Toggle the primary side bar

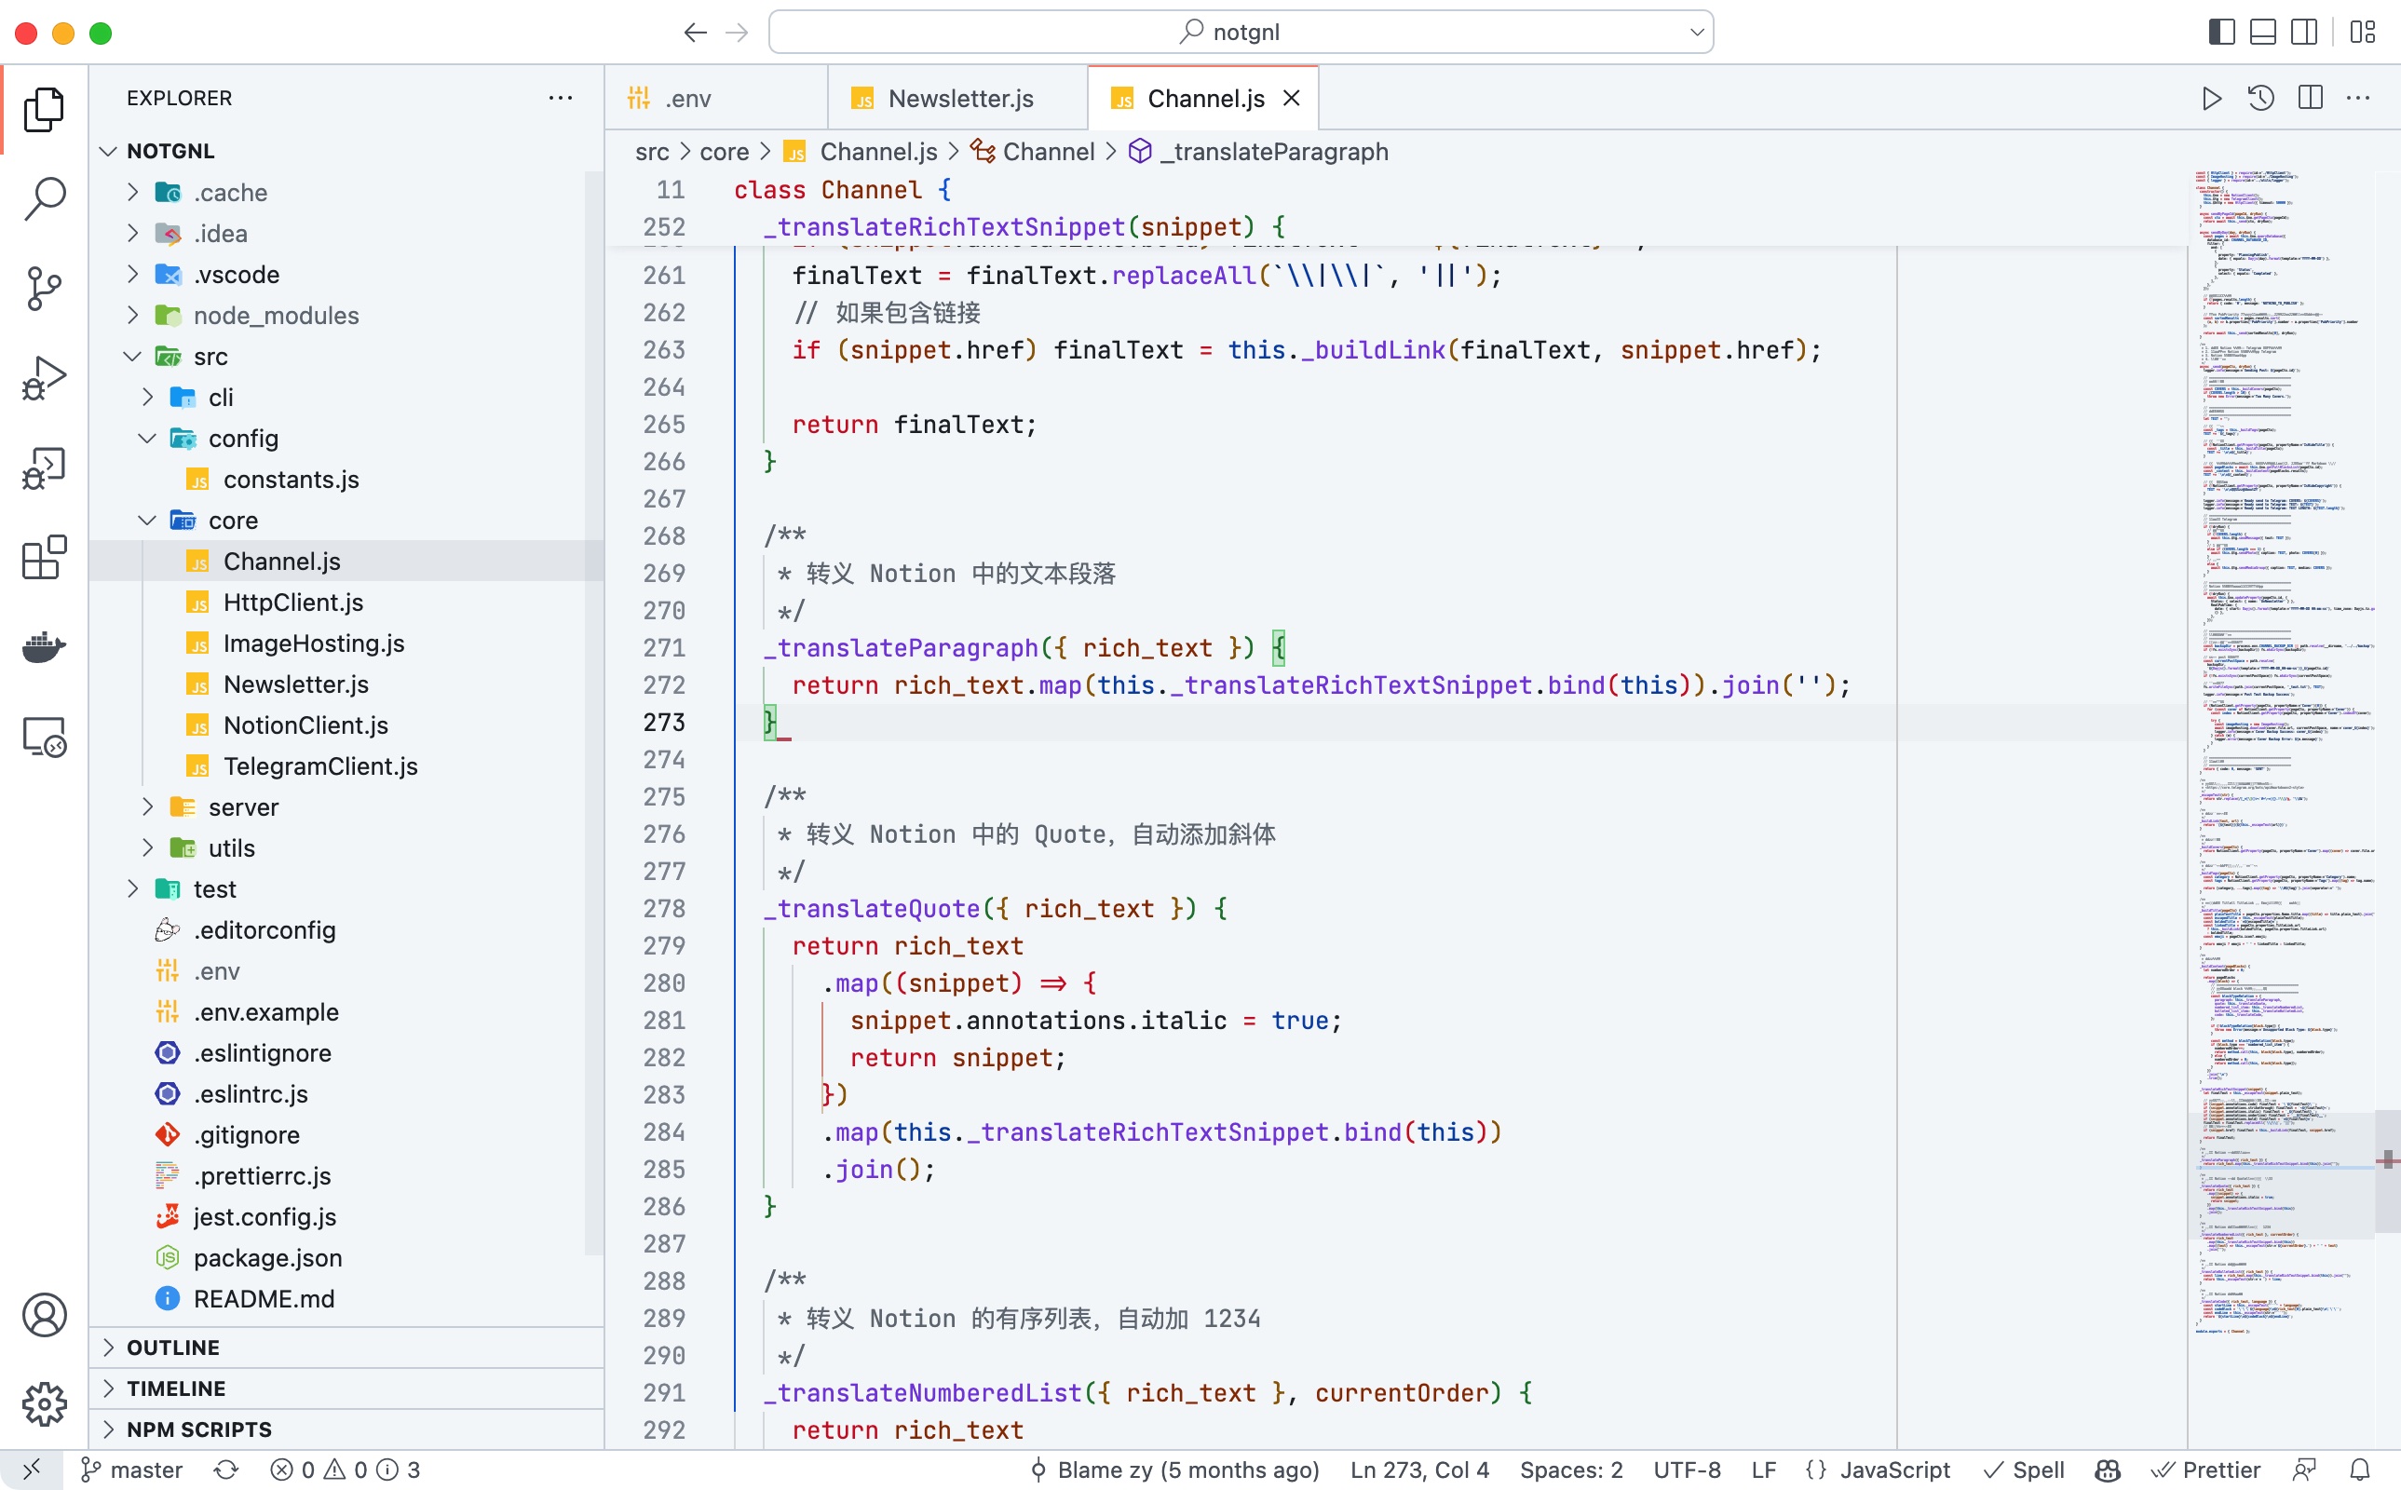pyautogui.click(x=2221, y=33)
